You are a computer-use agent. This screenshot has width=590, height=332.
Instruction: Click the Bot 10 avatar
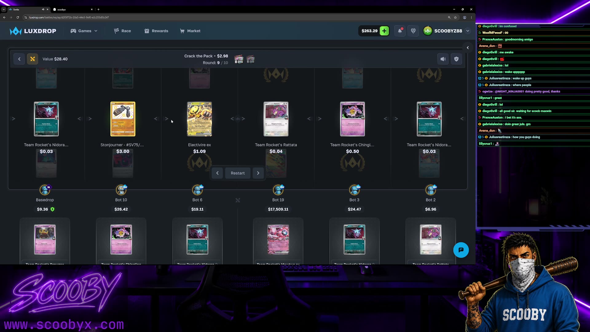click(121, 190)
